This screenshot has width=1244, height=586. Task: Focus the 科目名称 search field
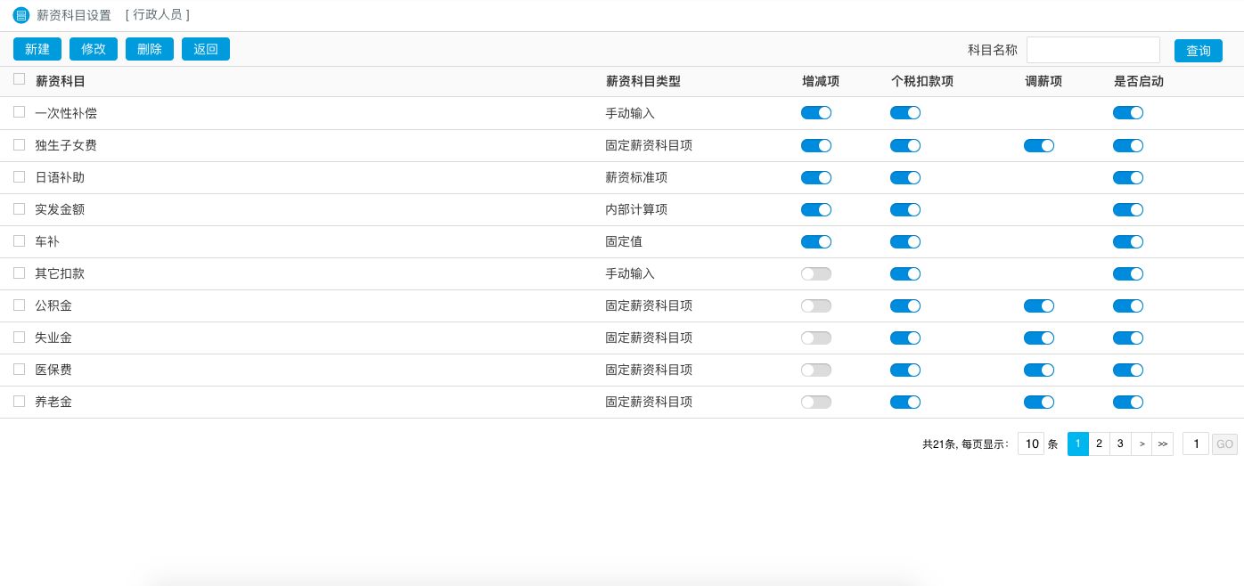tap(1093, 50)
